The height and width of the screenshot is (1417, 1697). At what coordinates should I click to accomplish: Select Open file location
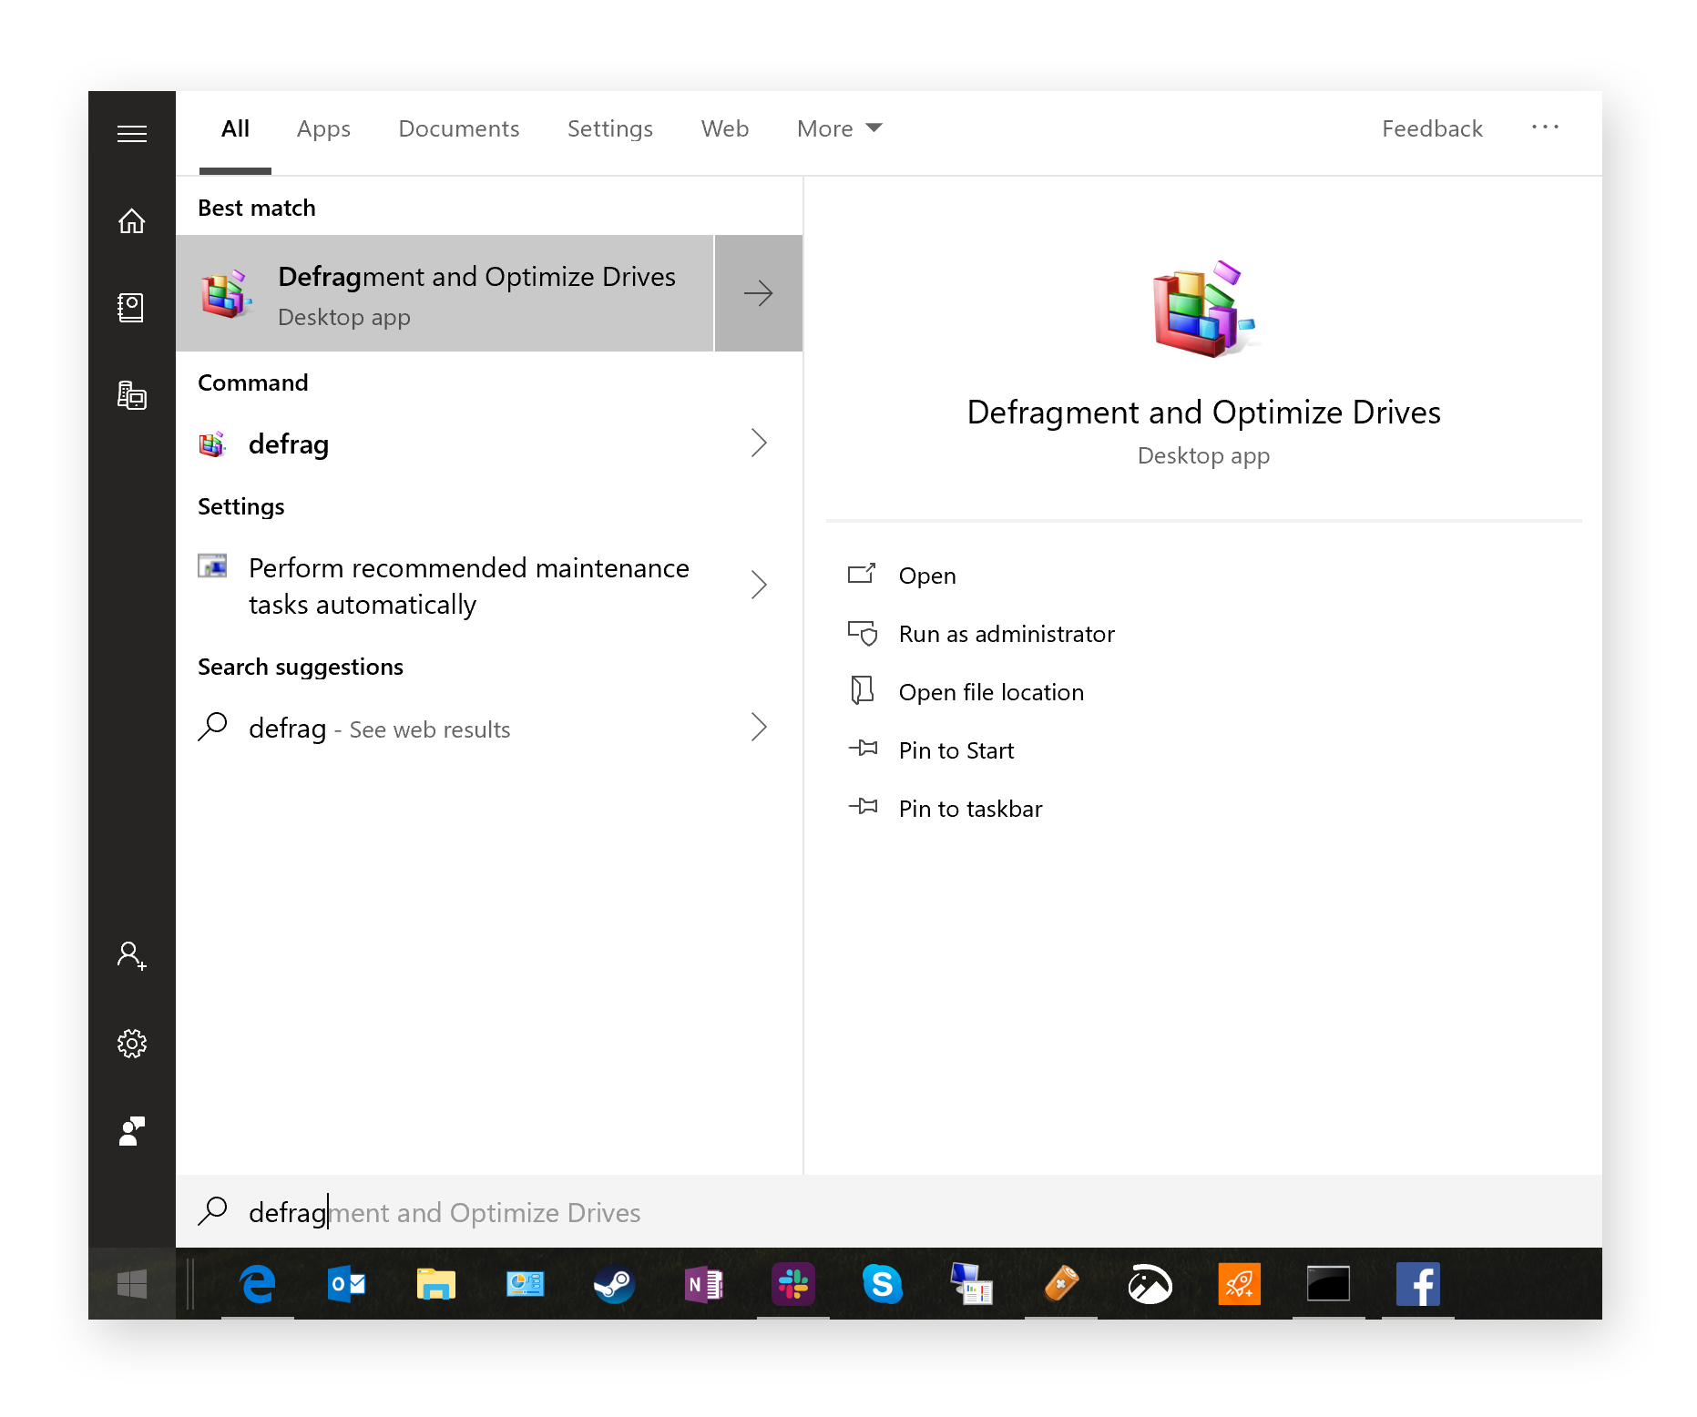click(991, 692)
